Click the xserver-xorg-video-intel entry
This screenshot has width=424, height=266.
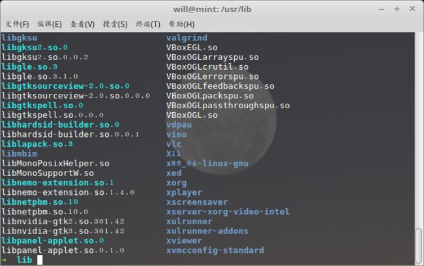coord(228,212)
